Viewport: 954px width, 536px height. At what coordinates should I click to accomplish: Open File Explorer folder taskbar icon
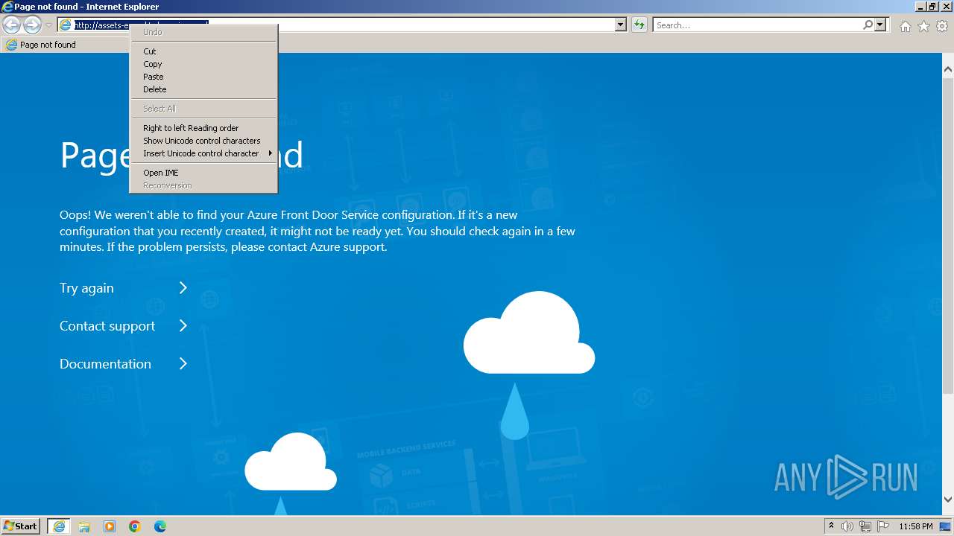pyautogui.click(x=84, y=526)
